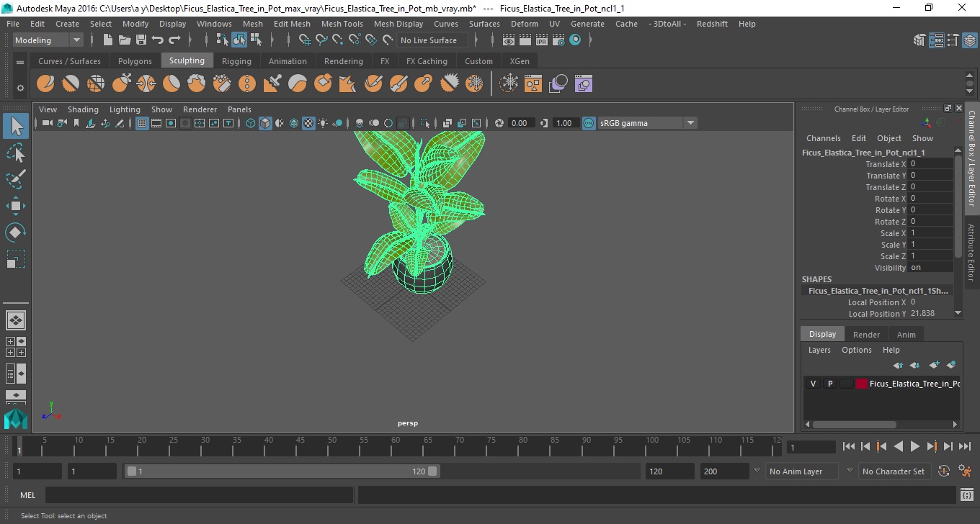Open shelf options gear menu
This screenshot has width=980, height=524.
(x=20, y=88)
